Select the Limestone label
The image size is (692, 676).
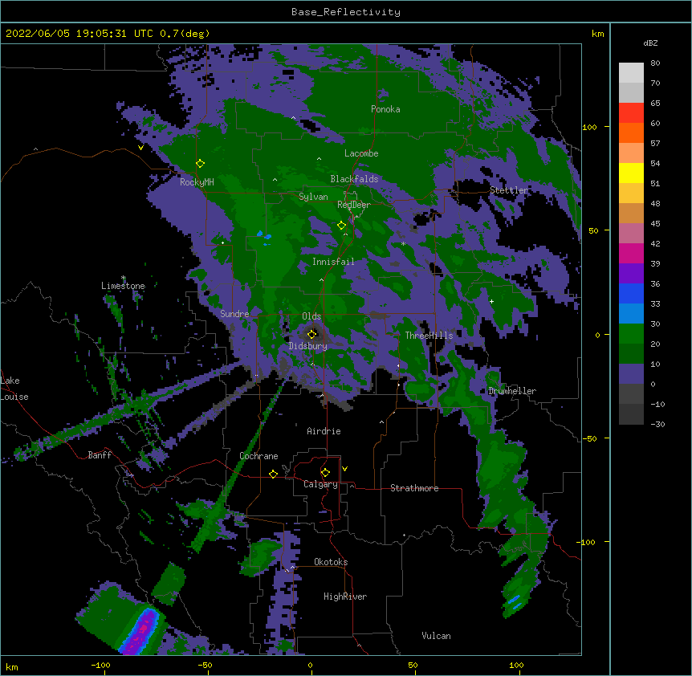(123, 286)
